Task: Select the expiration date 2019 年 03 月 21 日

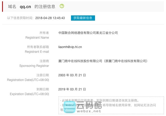Action: [x=72, y=89]
